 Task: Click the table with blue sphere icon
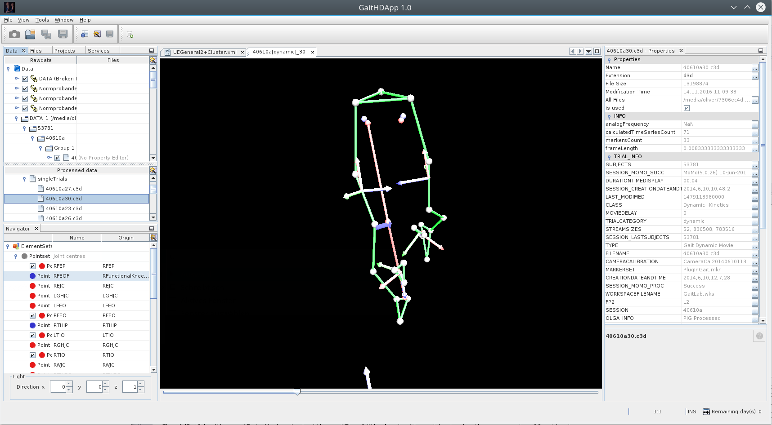[x=85, y=35]
